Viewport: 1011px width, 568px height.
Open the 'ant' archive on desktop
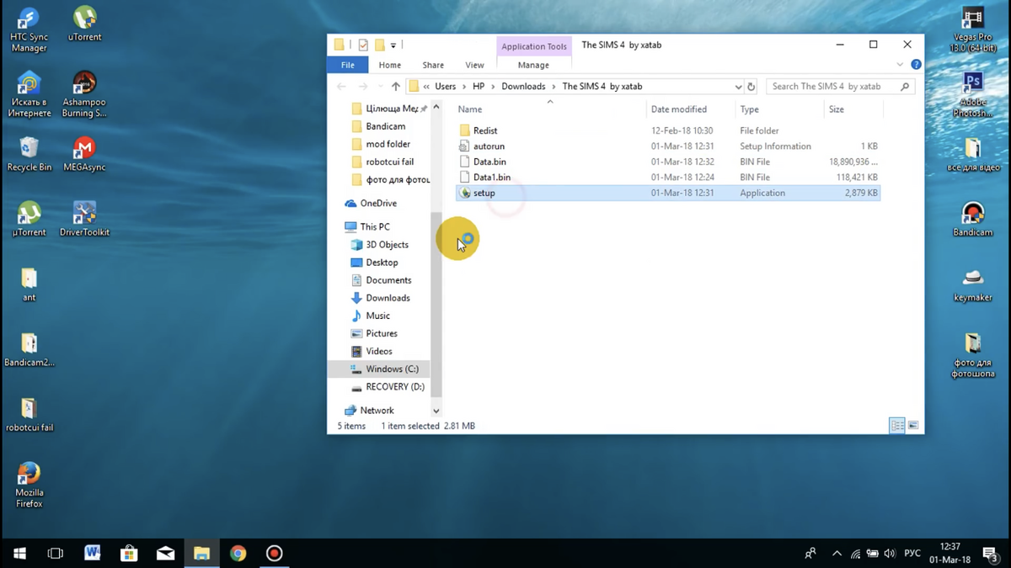click(x=29, y=284)
